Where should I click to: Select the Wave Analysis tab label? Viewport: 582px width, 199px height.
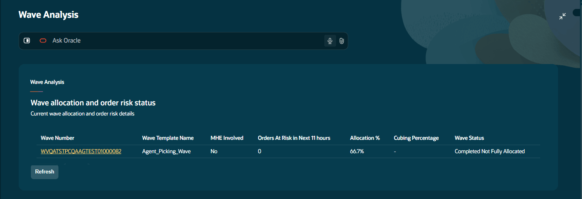tap(47, 82)
